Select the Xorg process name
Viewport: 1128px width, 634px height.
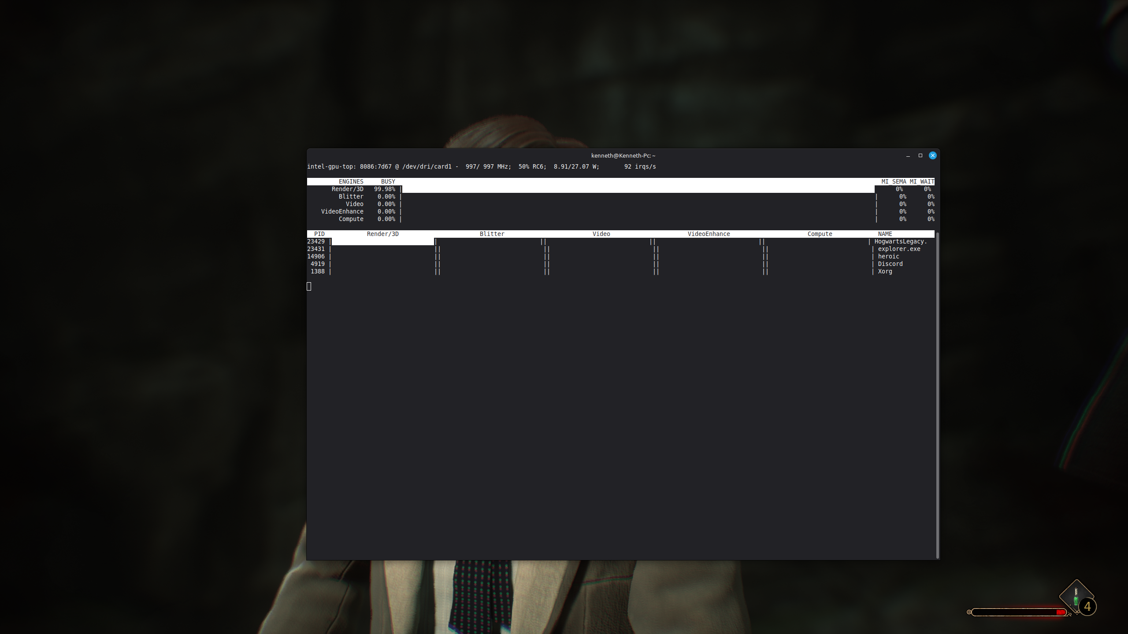[x=885, y=271]
